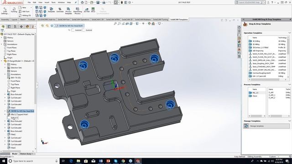
Task: Switch to the Evaluate tab
Action: point(31,20)
